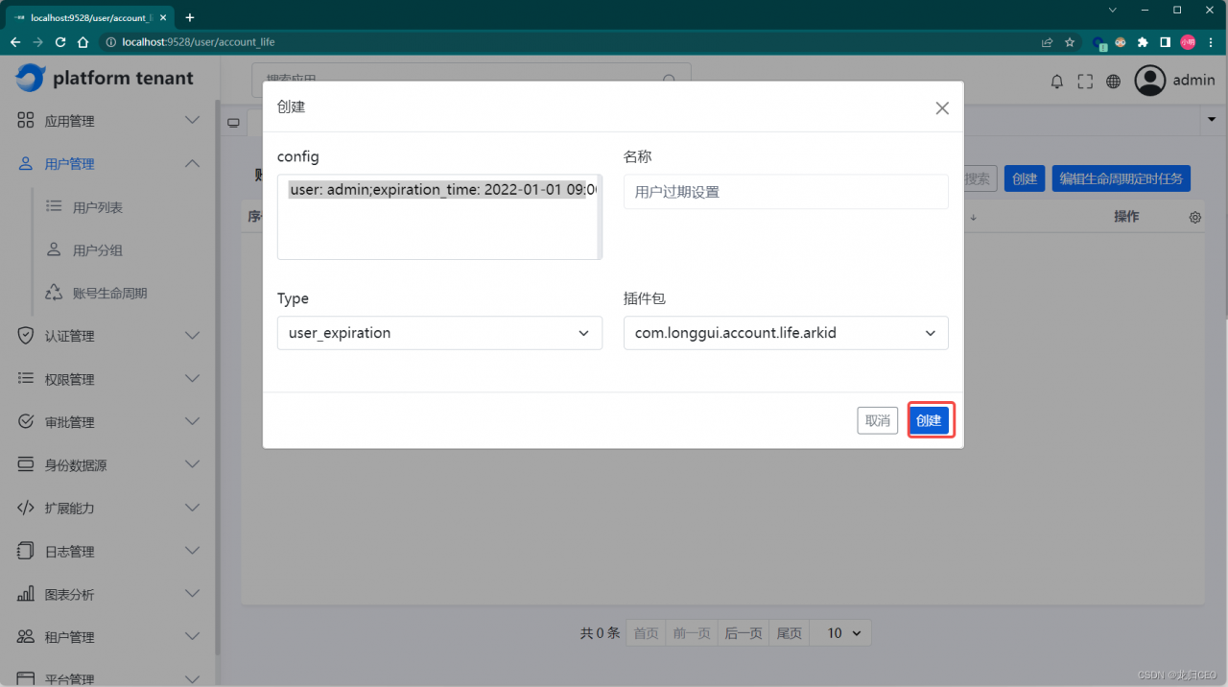
Task: Close the 创建 dialog with X
Action: point(942,108)
